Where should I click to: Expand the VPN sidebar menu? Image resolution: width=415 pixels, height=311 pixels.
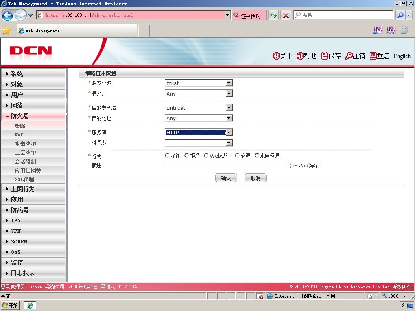(x=33, y=231)
